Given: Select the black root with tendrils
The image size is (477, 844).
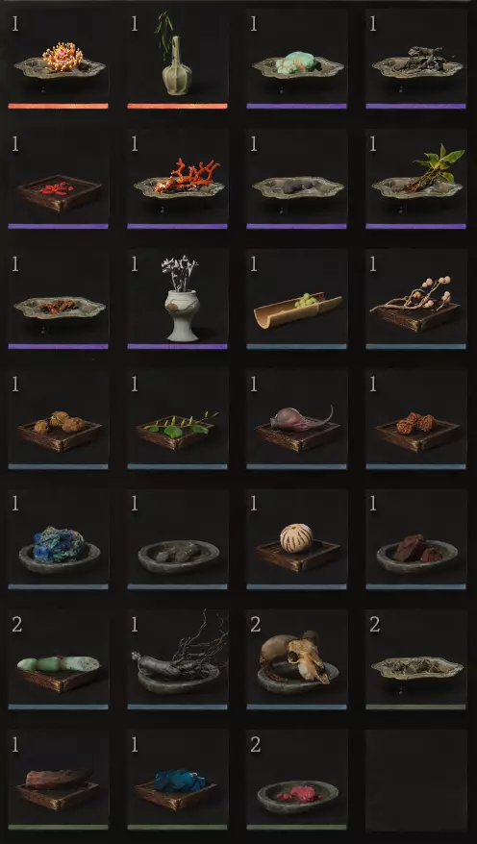Looking at the screenshot, I should click(177, 659).
